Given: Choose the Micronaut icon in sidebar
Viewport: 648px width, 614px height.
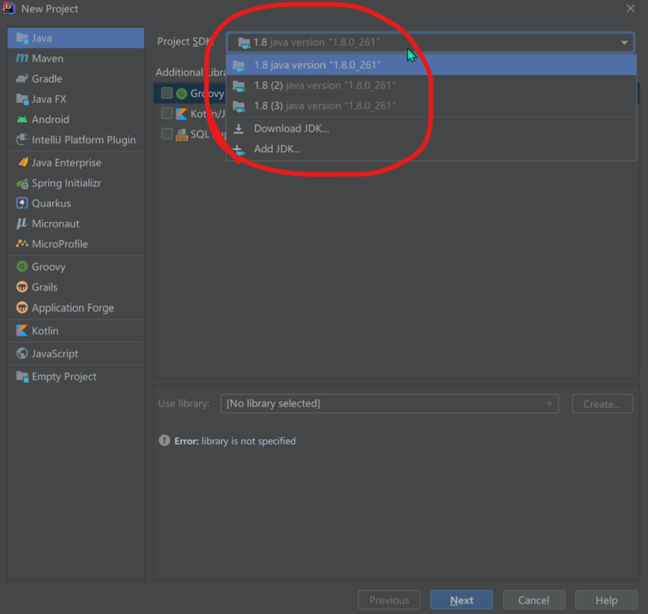Looking at the screenshot, I should point(22,224).
